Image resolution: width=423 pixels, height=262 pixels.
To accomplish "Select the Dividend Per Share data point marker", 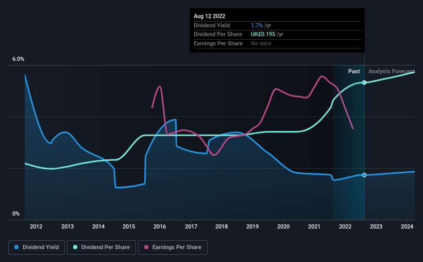I will (364, 83).
